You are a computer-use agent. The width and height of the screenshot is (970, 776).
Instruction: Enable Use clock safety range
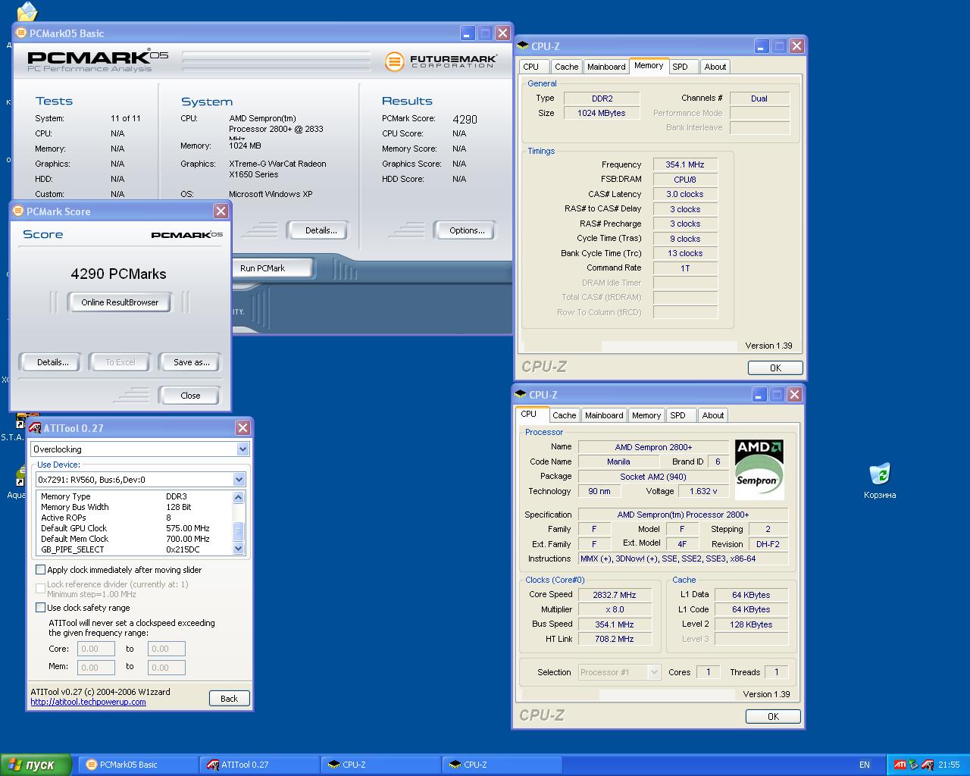(x=41, y=607)
